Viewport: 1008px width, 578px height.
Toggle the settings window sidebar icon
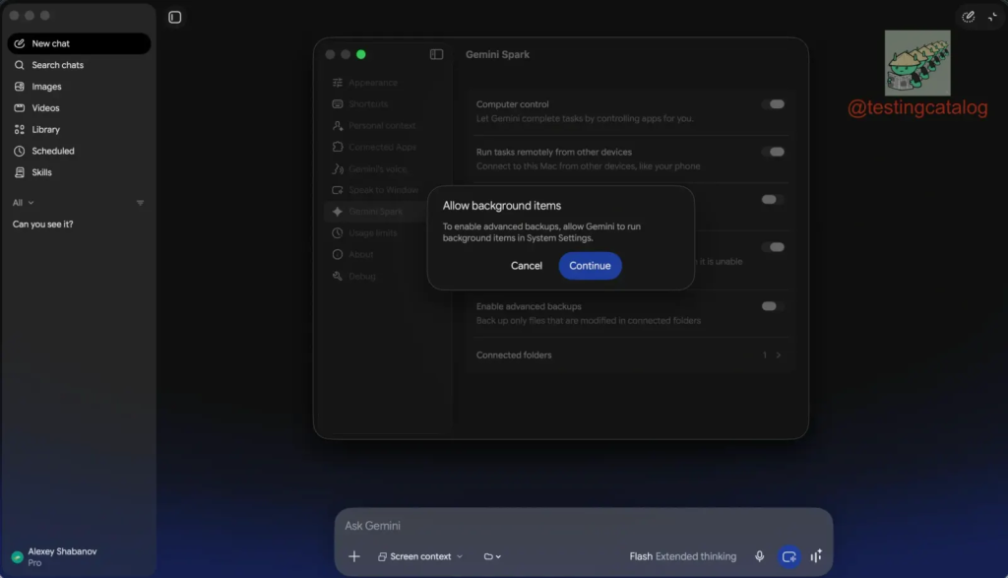click(x=436, y=55)
